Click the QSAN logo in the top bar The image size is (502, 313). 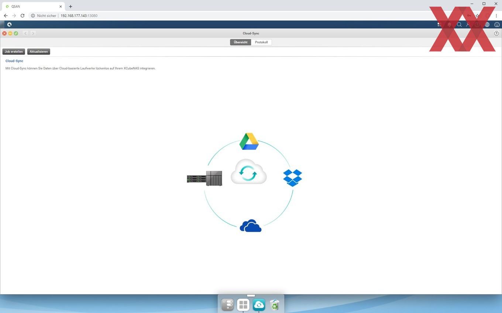click(9, 25)
